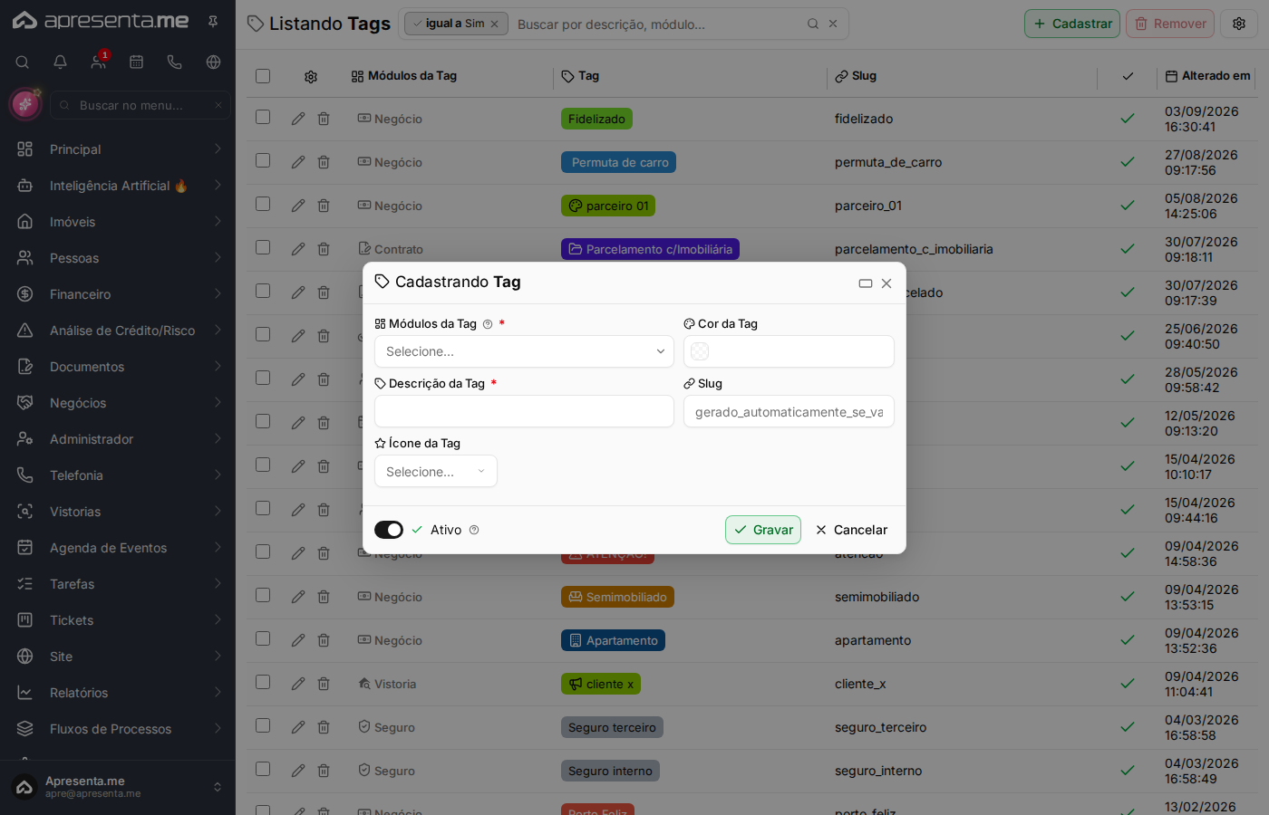Open the Módulos da Tag dropdown
1269x815 pixels.
click(524, 351)
